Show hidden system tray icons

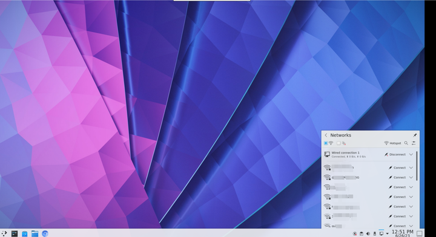(387, 234)
